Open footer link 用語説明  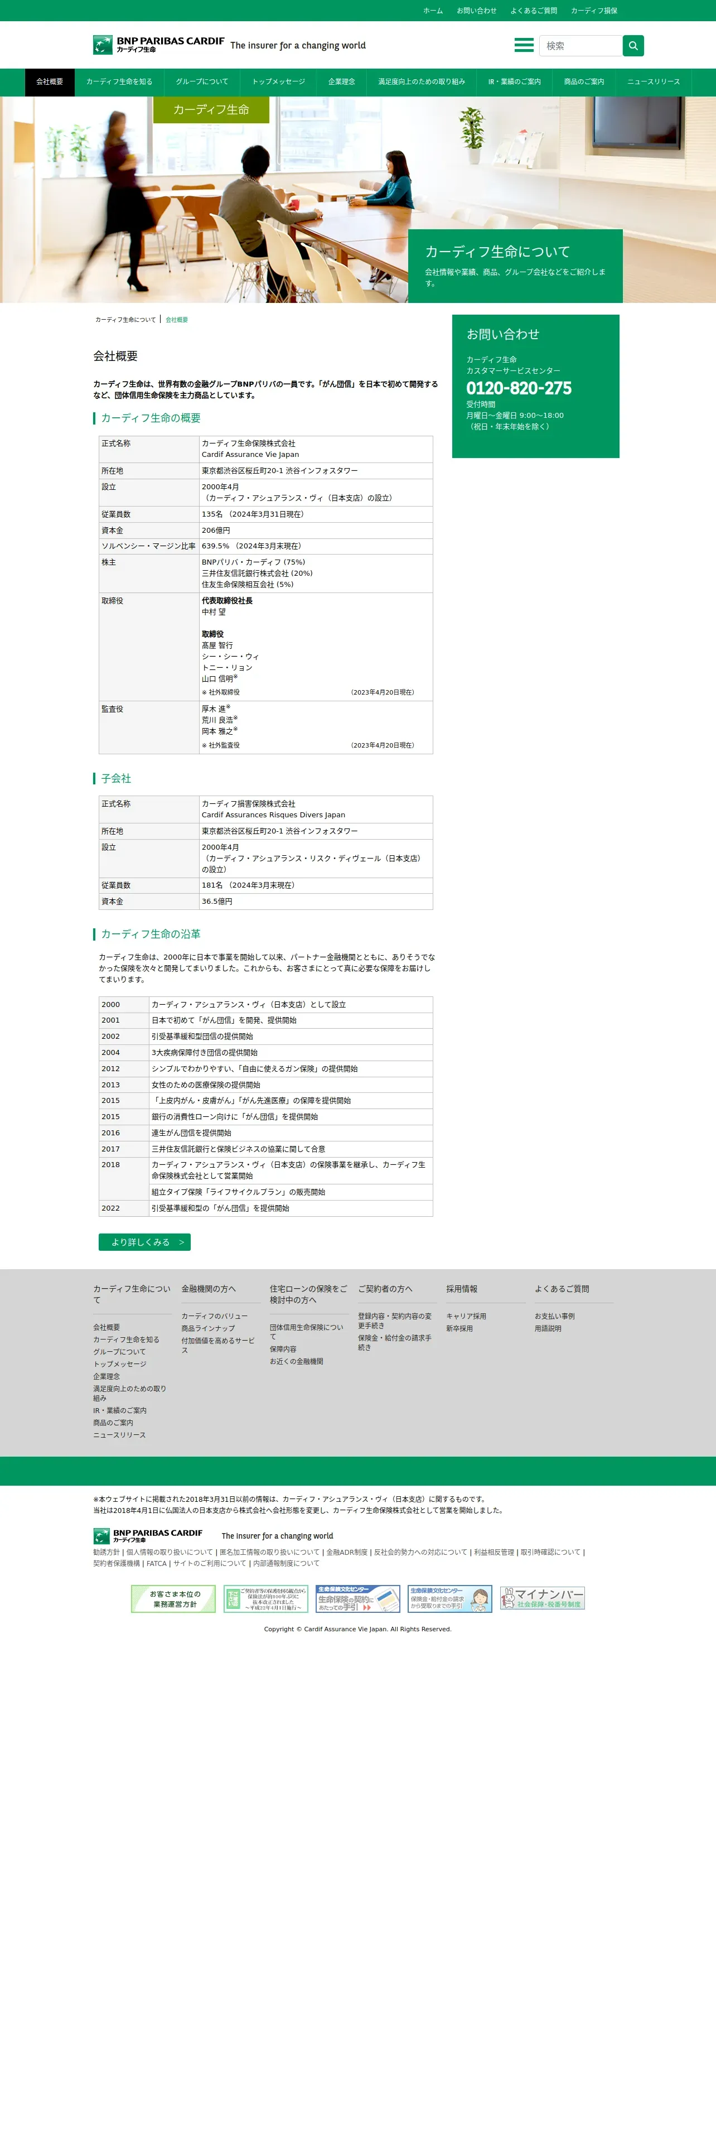point(548,1329)
